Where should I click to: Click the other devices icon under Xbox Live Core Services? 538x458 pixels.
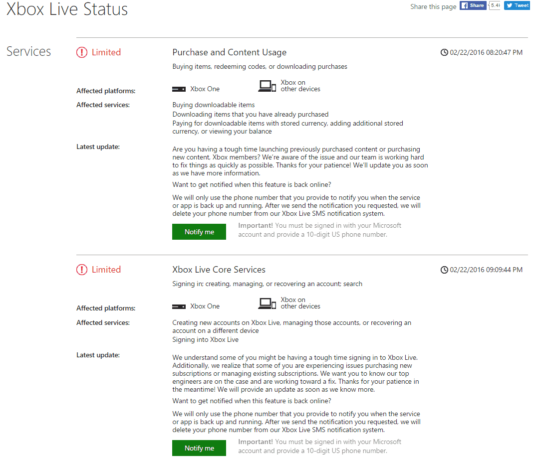click(x=267, y=304)
